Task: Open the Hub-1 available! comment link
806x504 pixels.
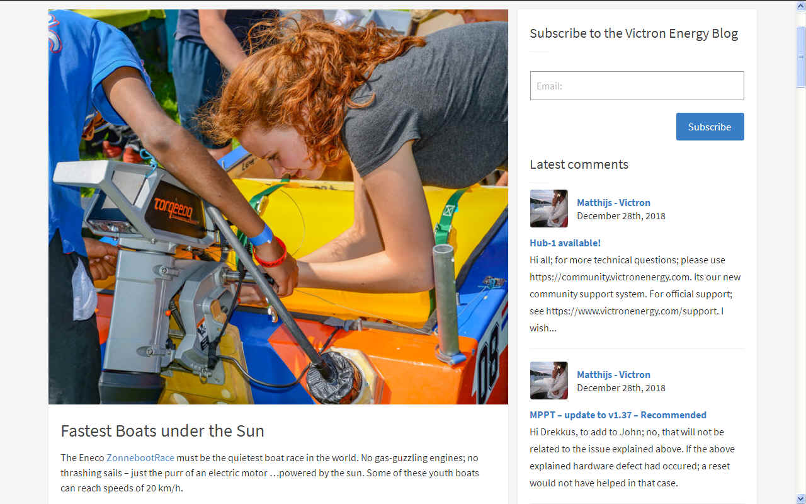Action: pos(565,243)
